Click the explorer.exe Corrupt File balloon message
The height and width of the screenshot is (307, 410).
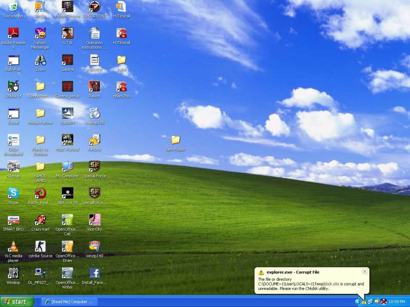(x=312, y=280)
